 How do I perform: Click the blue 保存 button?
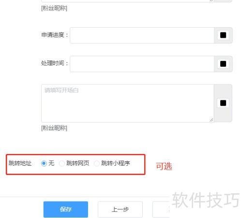point(66,209)
